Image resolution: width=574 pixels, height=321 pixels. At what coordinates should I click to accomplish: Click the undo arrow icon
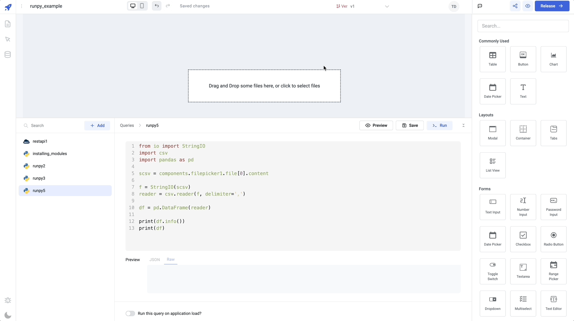click(157, 6)
